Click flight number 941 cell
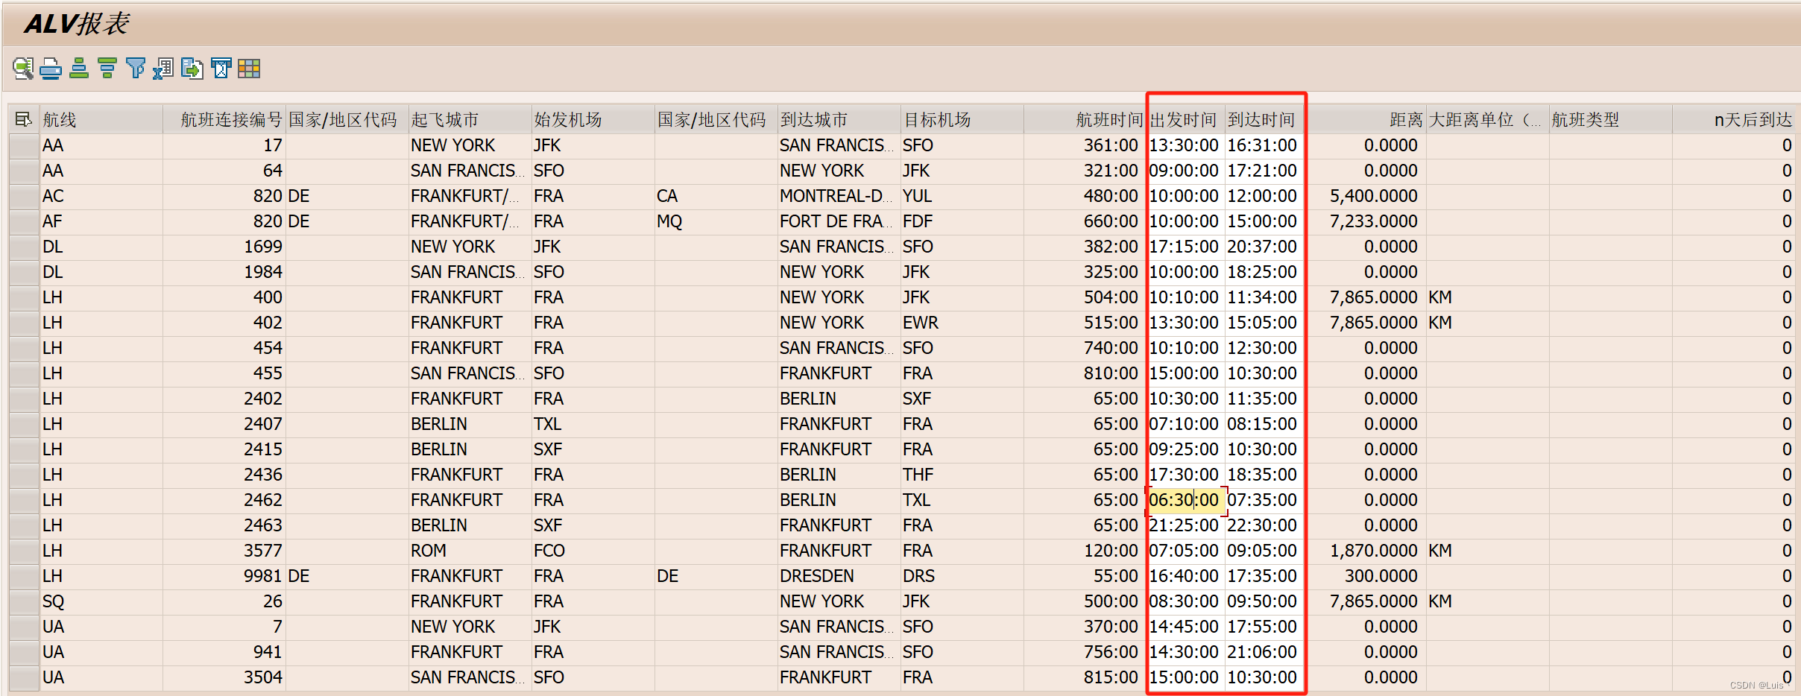 [x=224, y=652]
